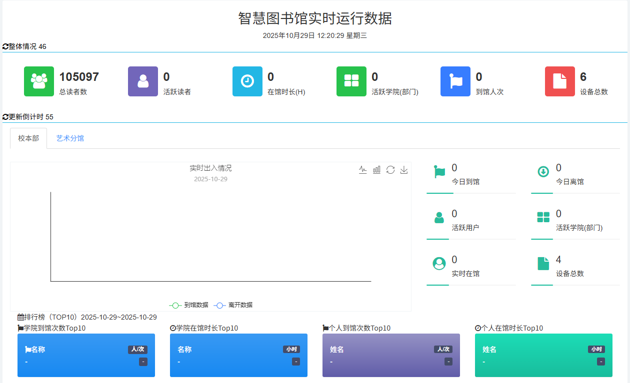Click the 今日离馆 download circle icon

[x=542, y=171]
